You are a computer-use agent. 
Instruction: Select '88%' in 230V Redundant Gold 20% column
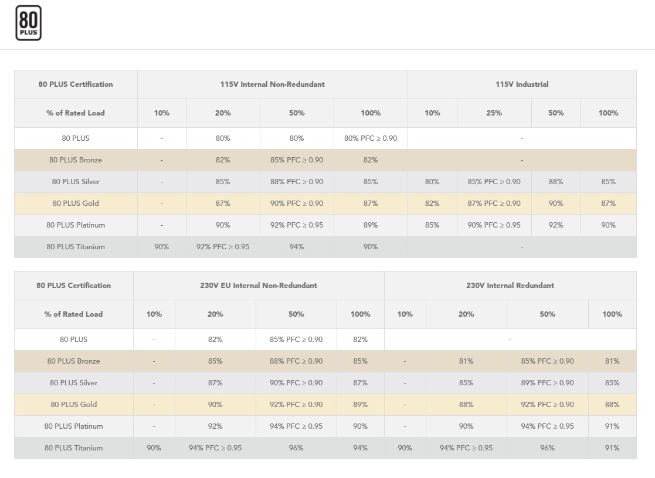point(466,405)
